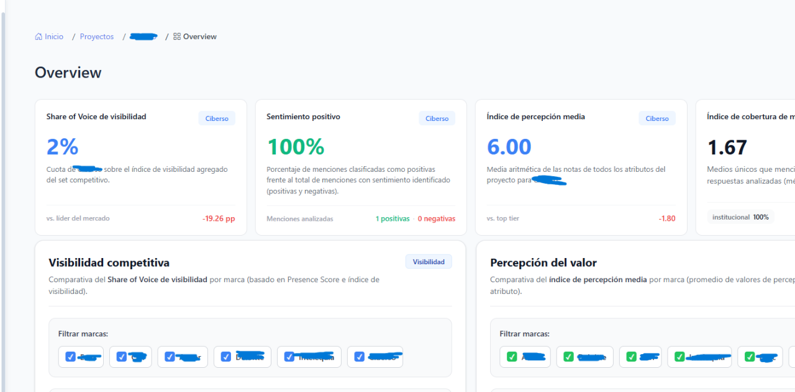Toggle second blue brand checkbox in Visibilidad competitiva
The height and width of the screenshot is (392, 795).
[122, 357]
